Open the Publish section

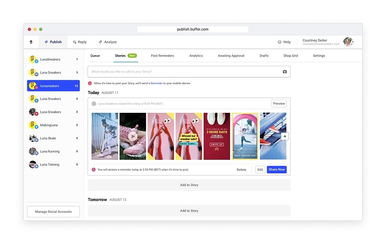point(53,42)
